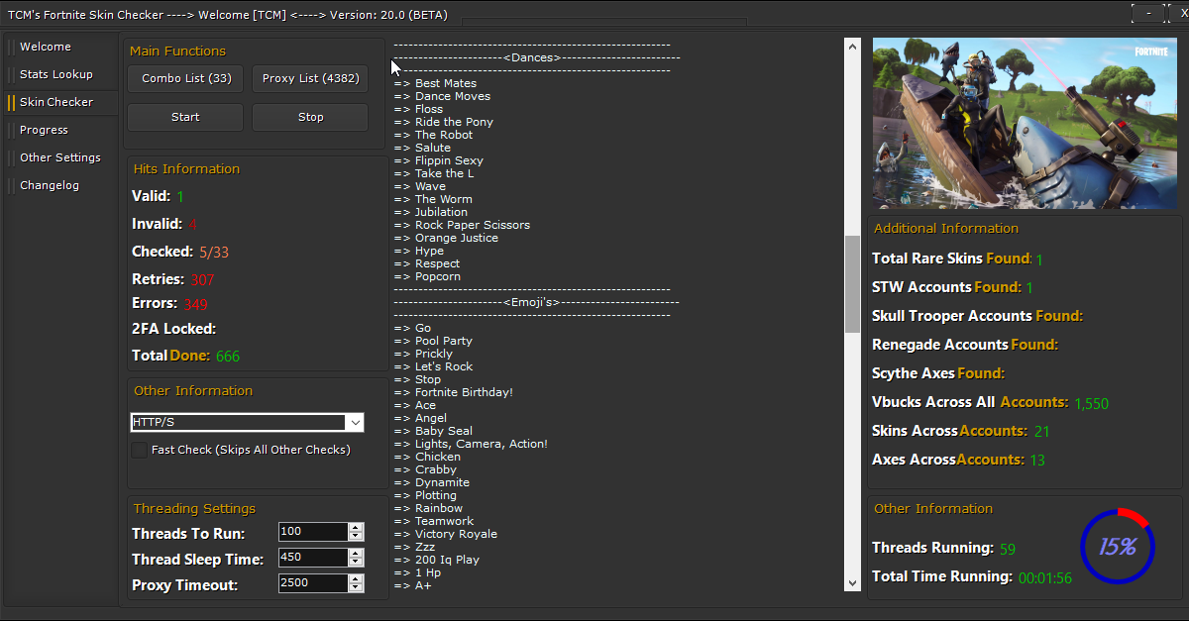Click the scrollbar down arrow in results

(852, 583)
